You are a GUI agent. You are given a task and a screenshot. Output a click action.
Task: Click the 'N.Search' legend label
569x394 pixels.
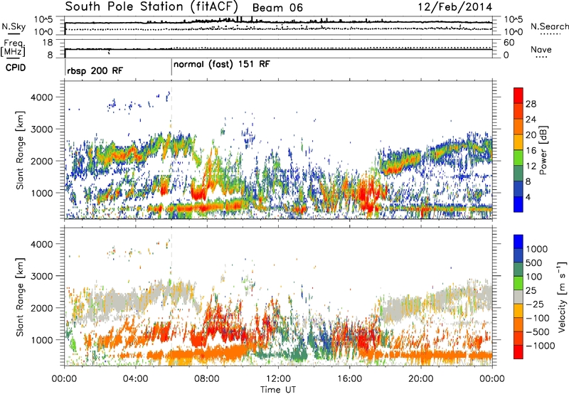click(550, 26)
